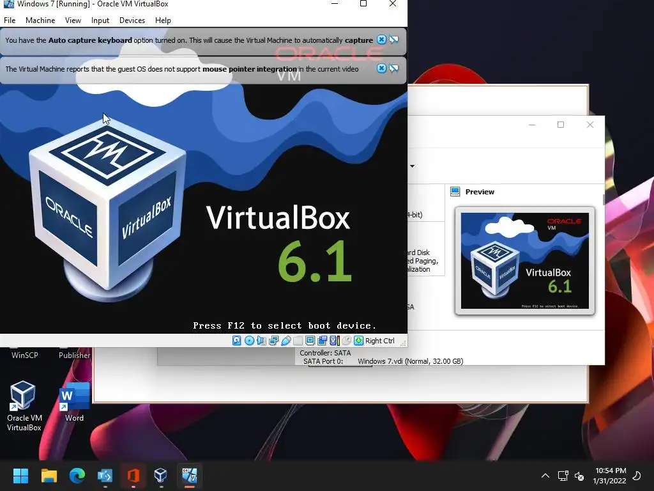Minimize the VirtualBox Manager window
Viewport: 654px width, 491px height.
click(x=532, y=125)
